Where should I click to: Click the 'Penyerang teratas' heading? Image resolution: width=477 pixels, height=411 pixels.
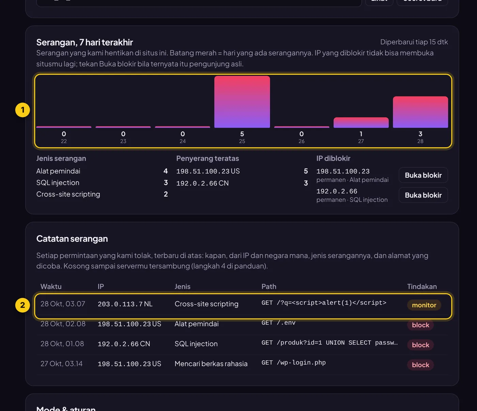click(x=207, y=158)
